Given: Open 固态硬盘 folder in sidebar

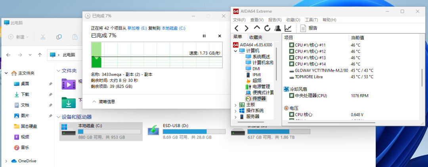Looking at the screenshot, I should tap(25, 126).
